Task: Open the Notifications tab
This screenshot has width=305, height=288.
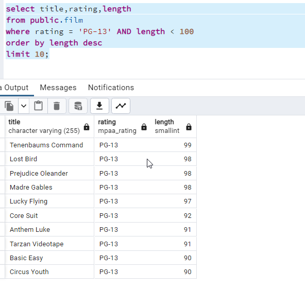Action: pyautogui.click(x=111, y=88)
